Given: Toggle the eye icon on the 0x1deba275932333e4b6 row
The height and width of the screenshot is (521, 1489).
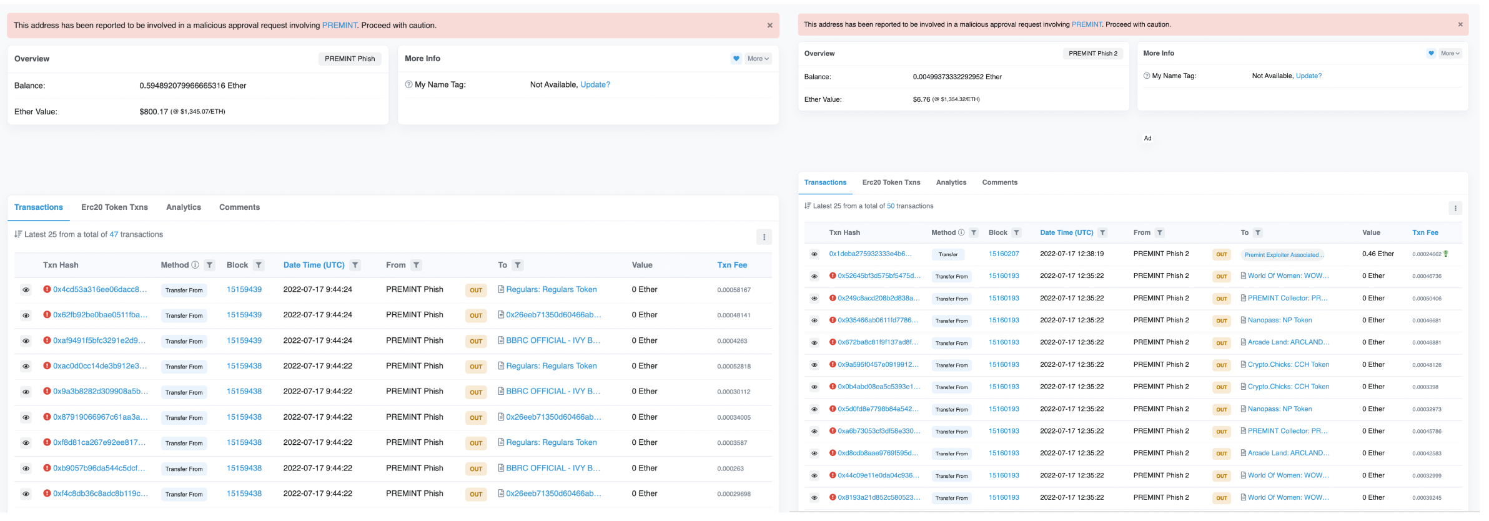Looking at the screenshot, I should pos(814,254).
